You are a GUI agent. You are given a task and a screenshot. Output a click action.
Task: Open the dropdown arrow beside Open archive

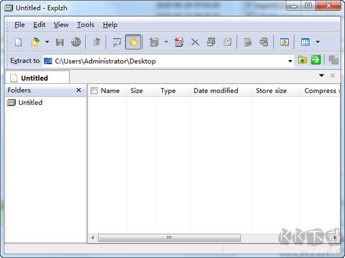47,42
